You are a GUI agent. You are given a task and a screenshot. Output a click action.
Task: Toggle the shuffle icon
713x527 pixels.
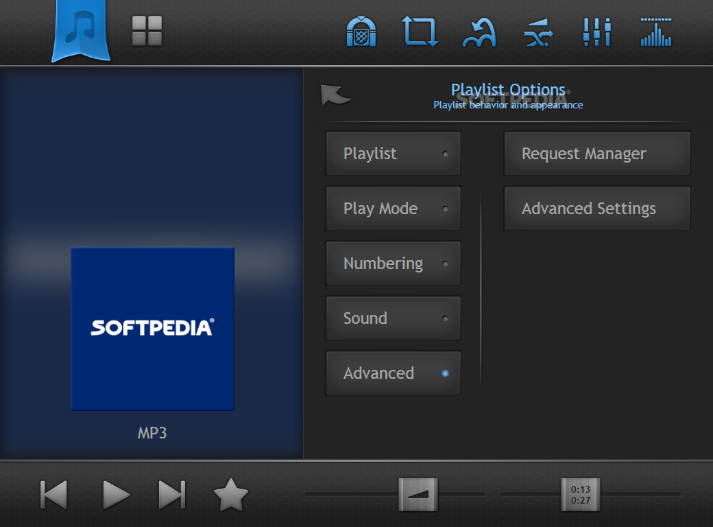click(538, 33)
